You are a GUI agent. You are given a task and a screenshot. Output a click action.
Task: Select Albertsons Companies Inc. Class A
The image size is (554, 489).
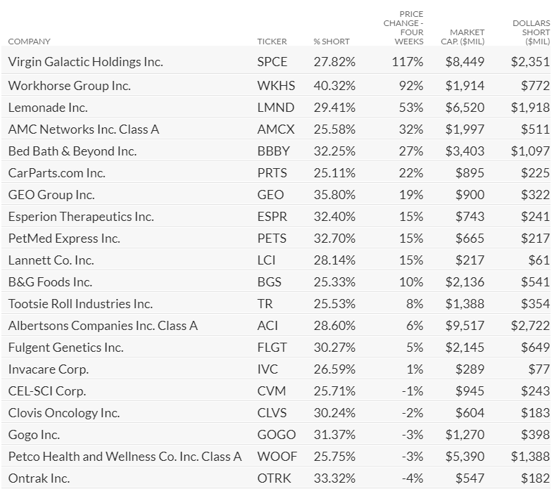coord(103,326)
